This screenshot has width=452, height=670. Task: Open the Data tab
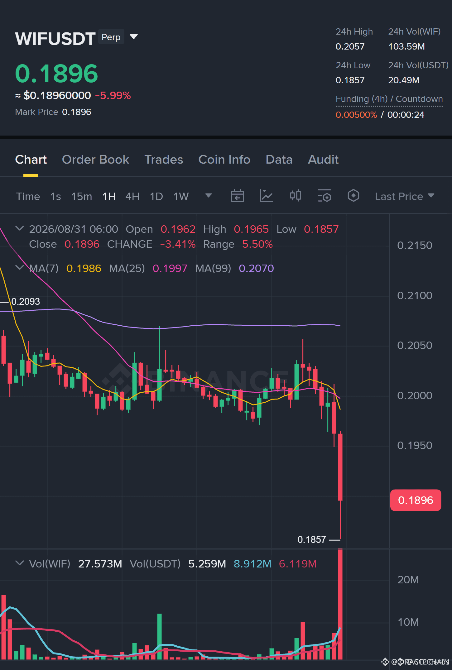tap(279, 160)
